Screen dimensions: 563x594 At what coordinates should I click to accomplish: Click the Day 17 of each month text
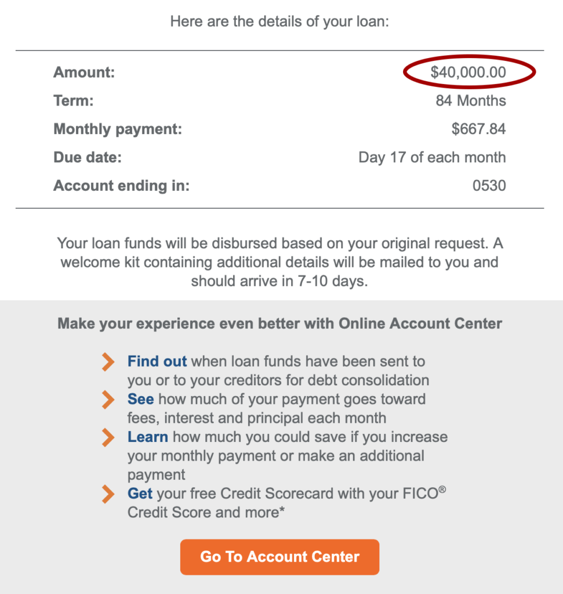(x=432, y=157)
